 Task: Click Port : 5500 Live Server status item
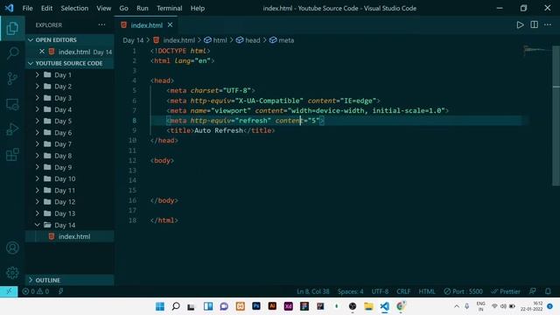[463, 291]
